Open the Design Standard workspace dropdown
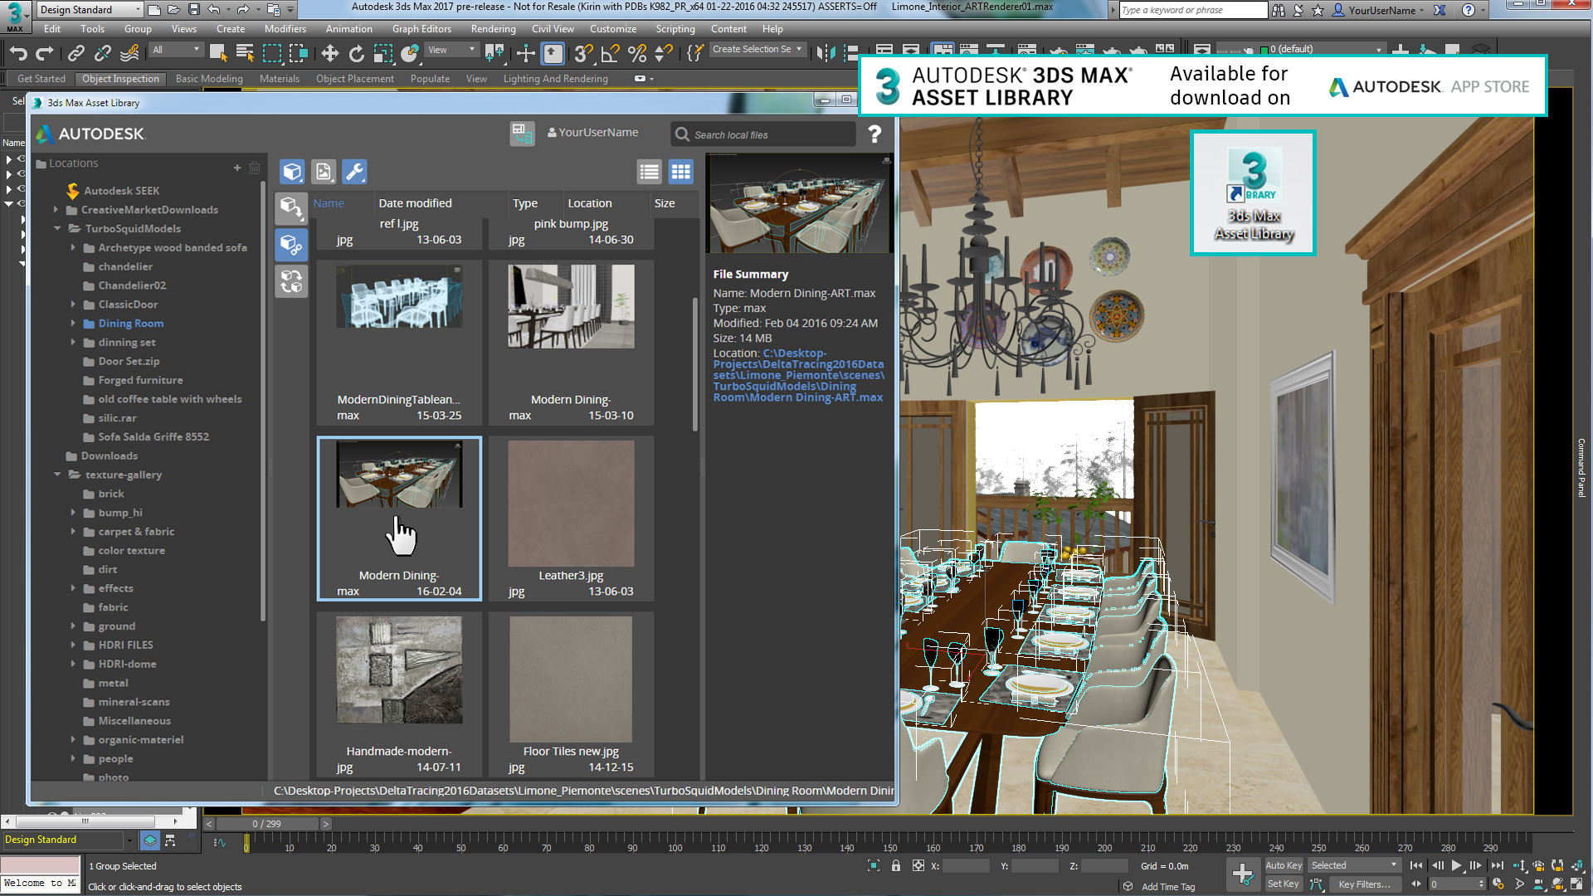Viewport: 1593px width, 896px height. pos(89,10)
